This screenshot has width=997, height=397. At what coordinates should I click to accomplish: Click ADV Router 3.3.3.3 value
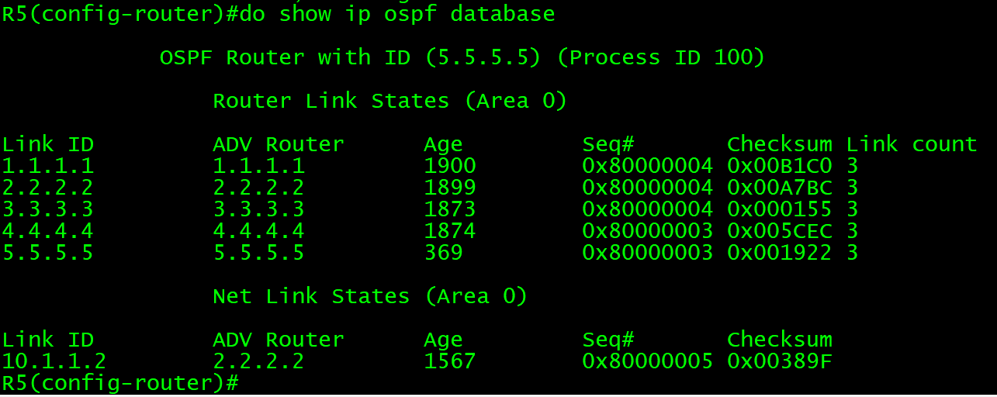258,209
